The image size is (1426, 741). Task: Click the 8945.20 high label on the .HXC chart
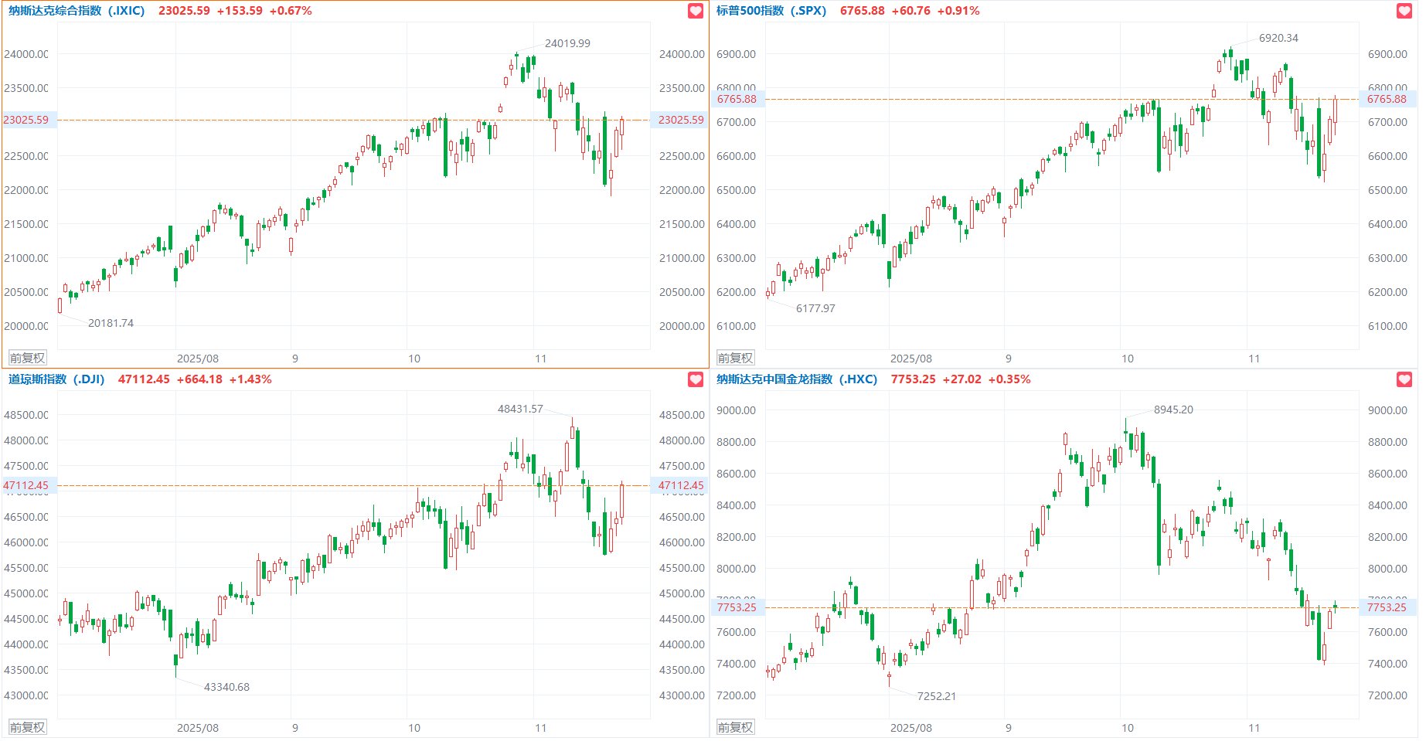[x=1172, y=410]
